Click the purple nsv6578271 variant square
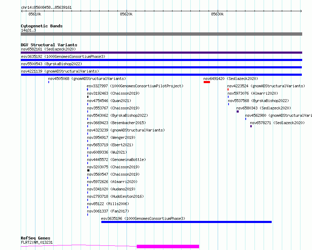312x250 pixels. pos(251,126)
